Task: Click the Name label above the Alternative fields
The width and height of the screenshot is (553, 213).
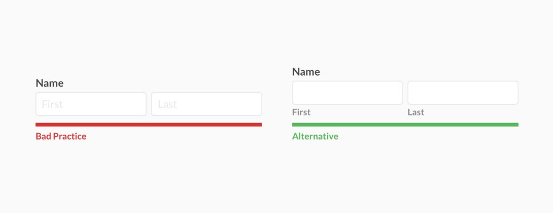Action: (306, 72)
